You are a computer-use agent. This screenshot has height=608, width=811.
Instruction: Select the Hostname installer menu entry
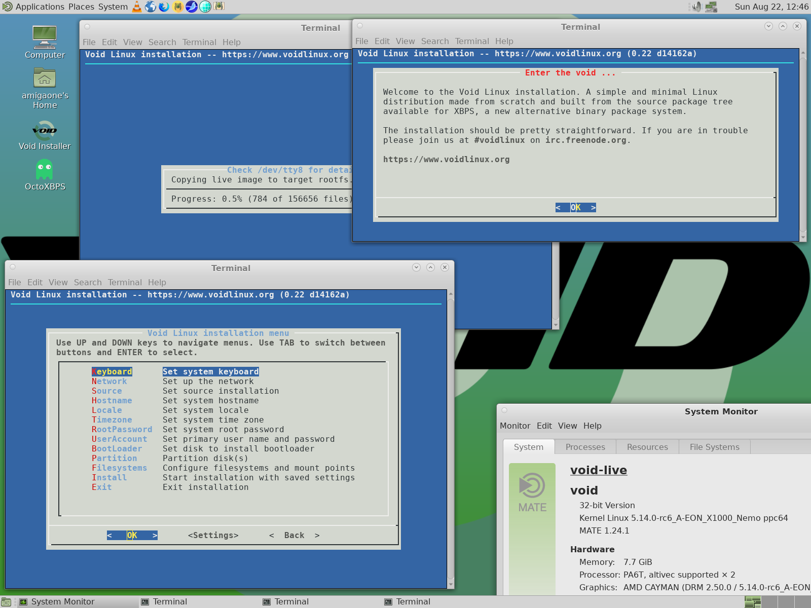[175, 400]
